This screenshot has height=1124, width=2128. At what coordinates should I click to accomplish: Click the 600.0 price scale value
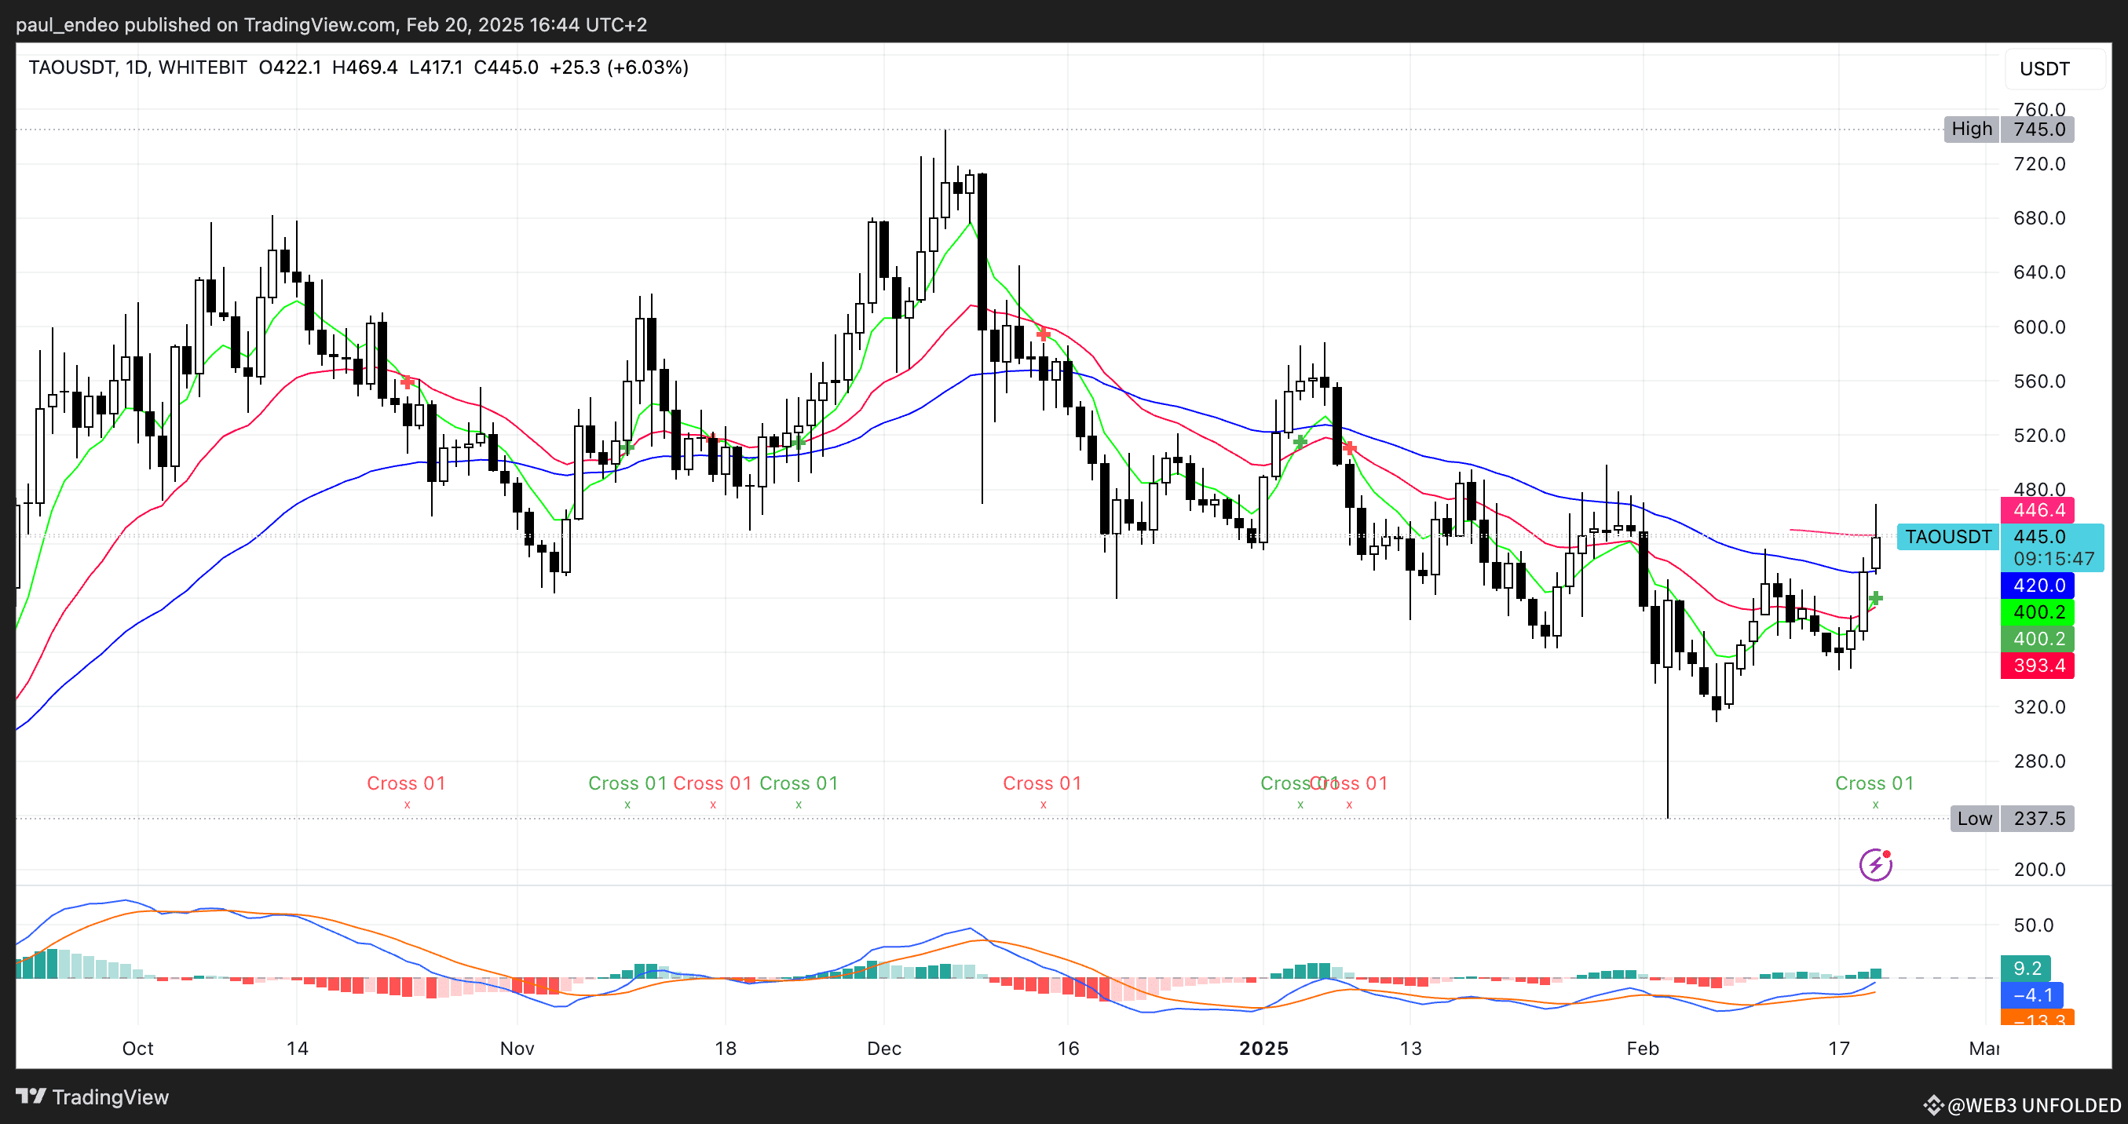click(x=2039, y=327)
